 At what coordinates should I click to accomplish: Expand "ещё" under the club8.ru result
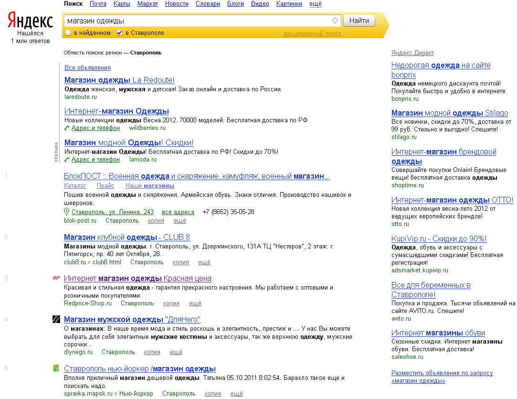pos(204,262)
